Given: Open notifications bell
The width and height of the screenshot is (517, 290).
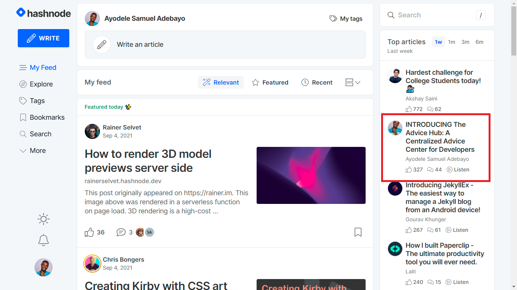Looking at the screenshot, I should pyautogui.click(x=44, y=240).
